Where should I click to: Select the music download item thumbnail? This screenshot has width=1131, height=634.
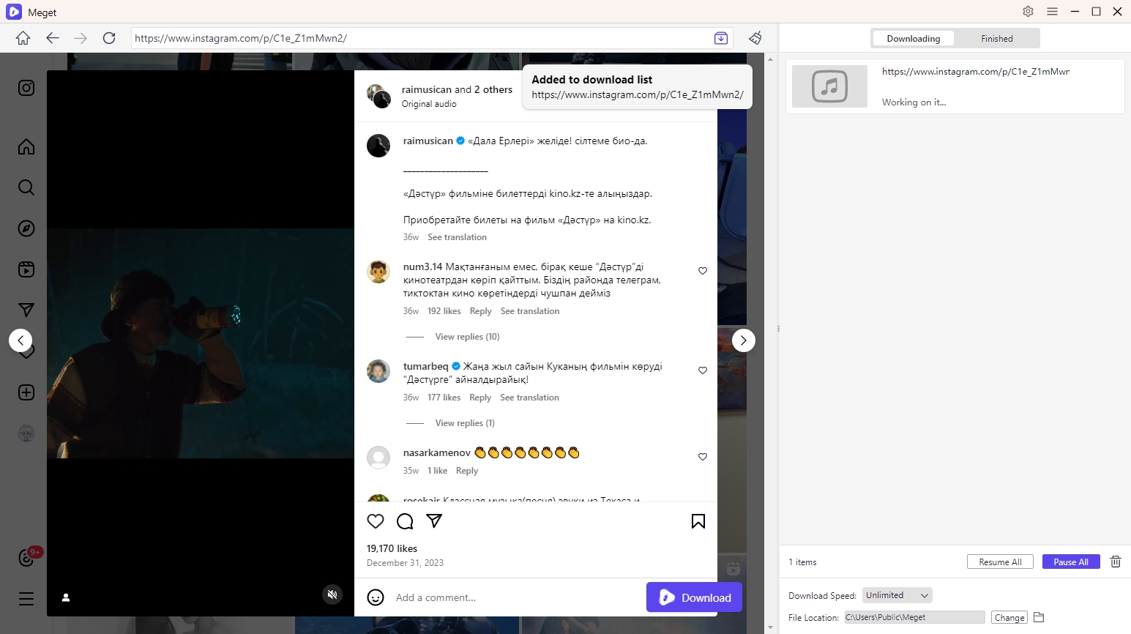point(829,86)
